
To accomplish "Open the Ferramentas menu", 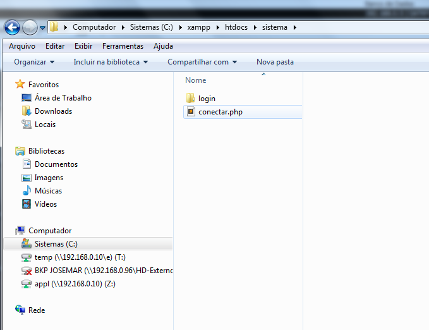I will [123, 46].
